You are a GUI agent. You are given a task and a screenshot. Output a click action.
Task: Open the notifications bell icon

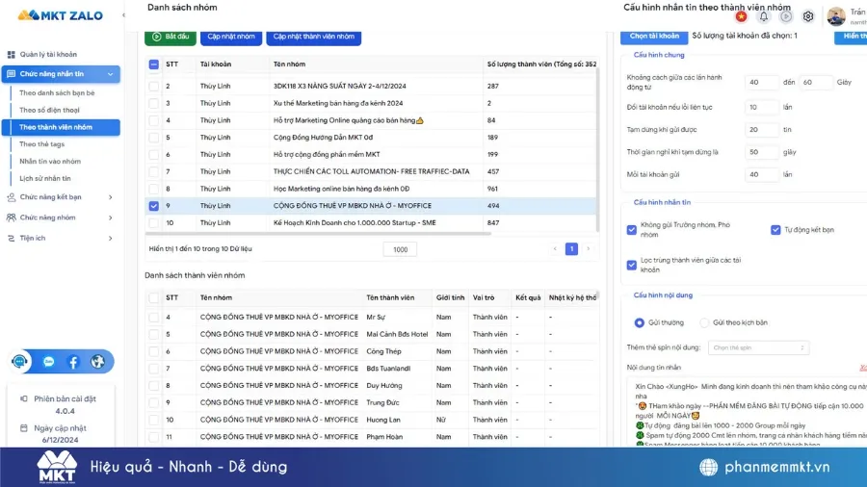(x=764, y=16)
